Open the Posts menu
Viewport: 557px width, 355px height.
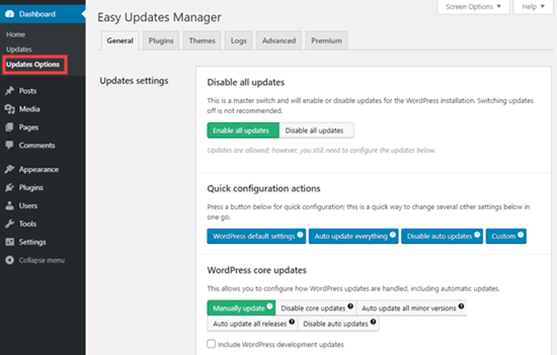point(43,91)
